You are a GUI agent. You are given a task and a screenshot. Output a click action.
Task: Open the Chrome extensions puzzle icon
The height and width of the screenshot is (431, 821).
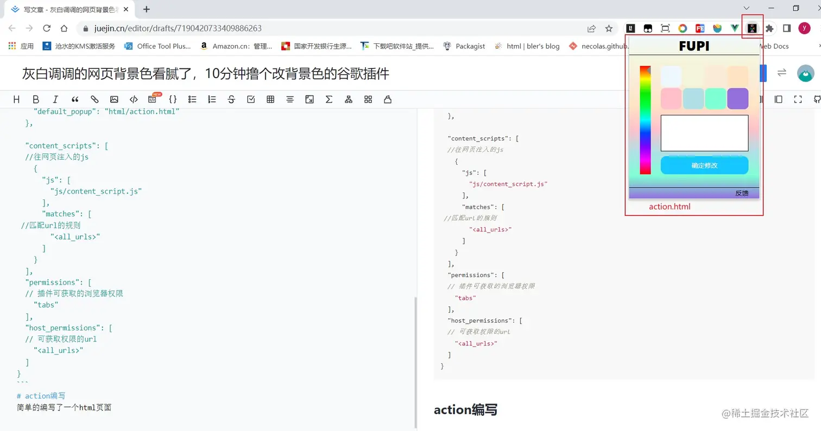(769, 28)
